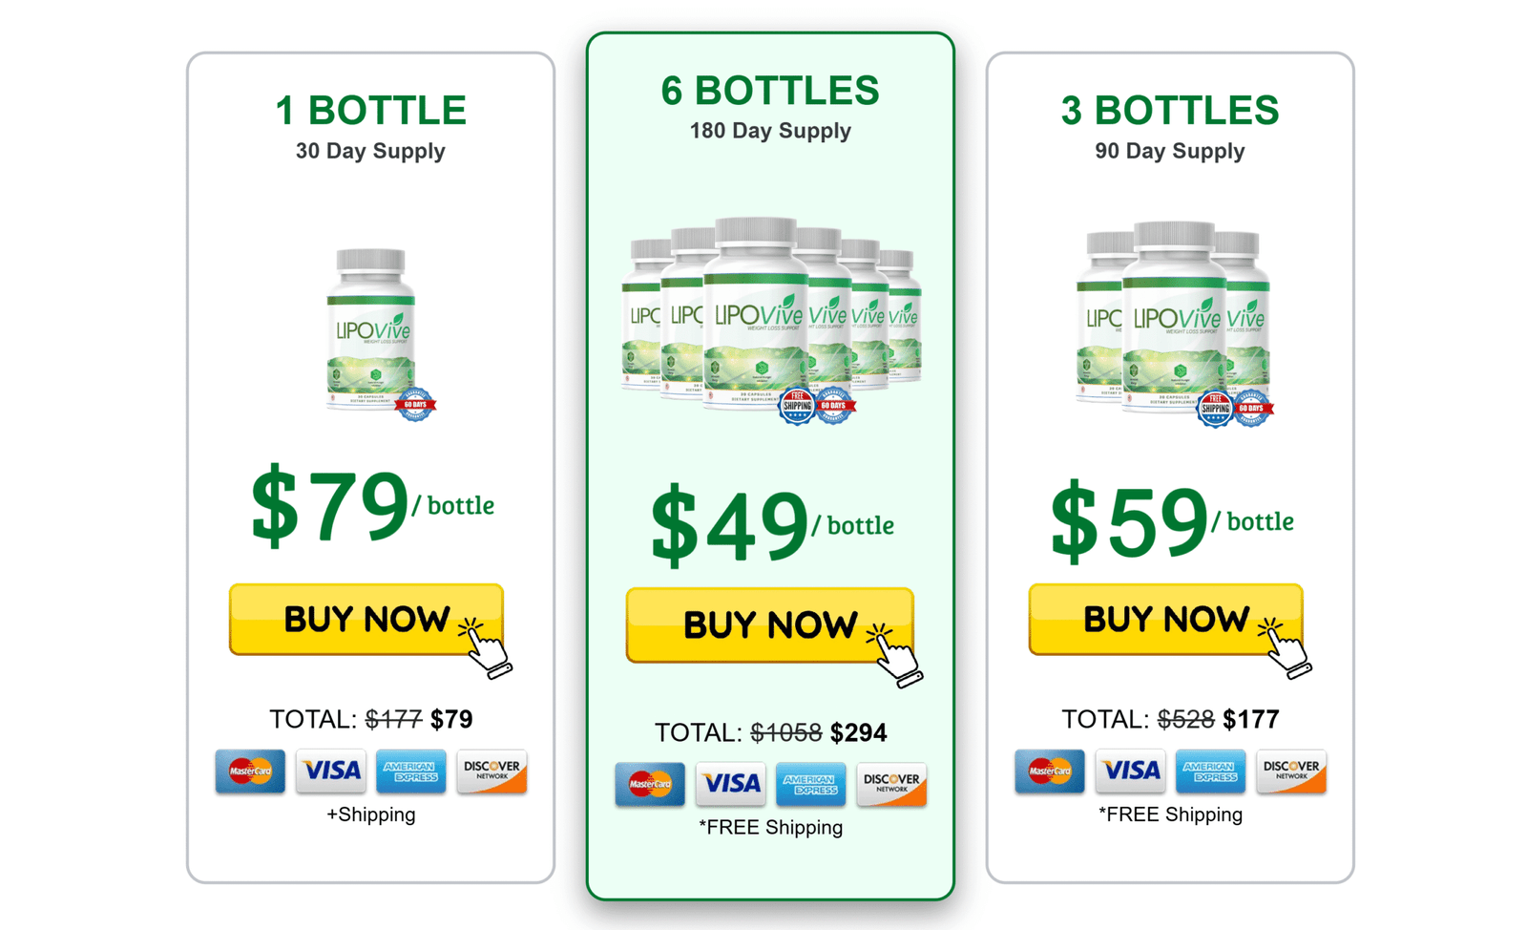
Task: Click the Buy Now button for 3 Bottles
Action: pos(1165,619)
